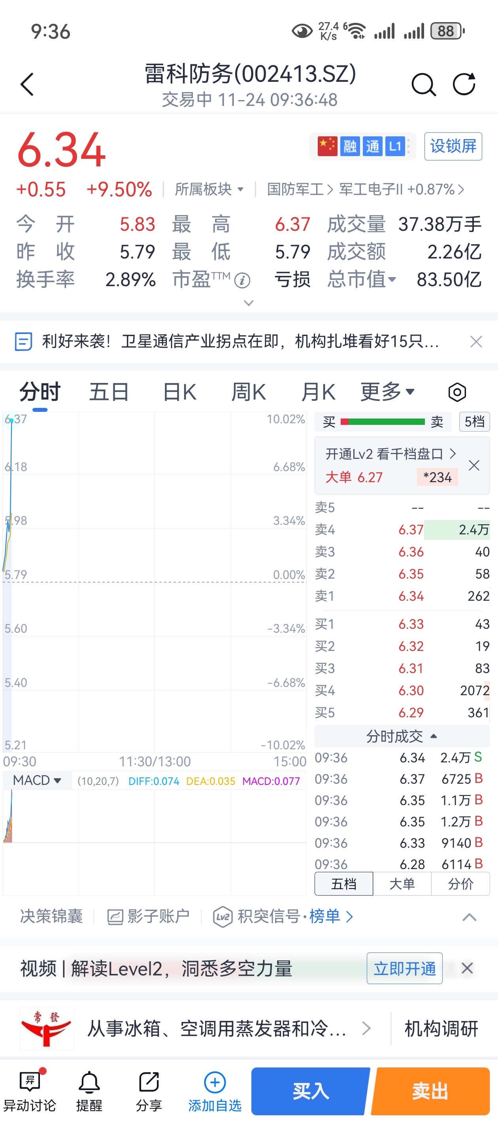This screenshot has height=1124, width=498.
Task: Tap the MACD indicator chart
Action: click(155, 842)
